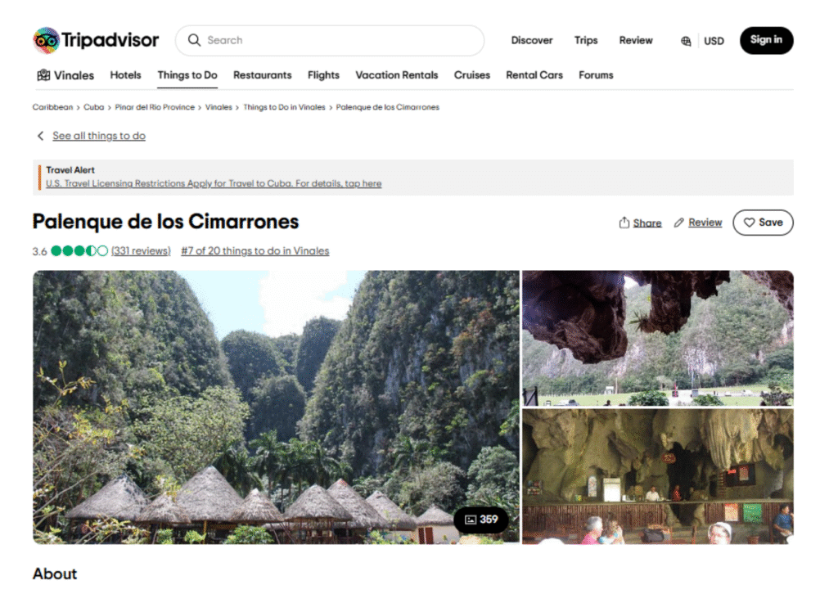
Task: Switch to the Hotels tab
Action: coord(125,75)
